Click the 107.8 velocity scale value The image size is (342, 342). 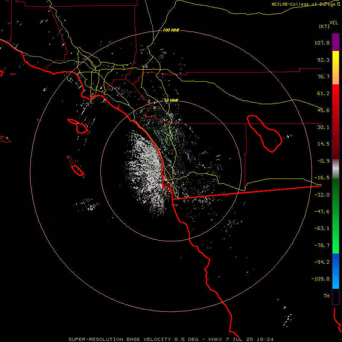point(322,43)
